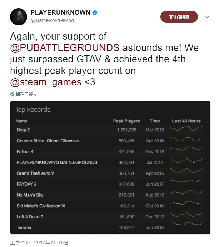Toggle the red following button
The image size is (219, 247).
point(179,17)
